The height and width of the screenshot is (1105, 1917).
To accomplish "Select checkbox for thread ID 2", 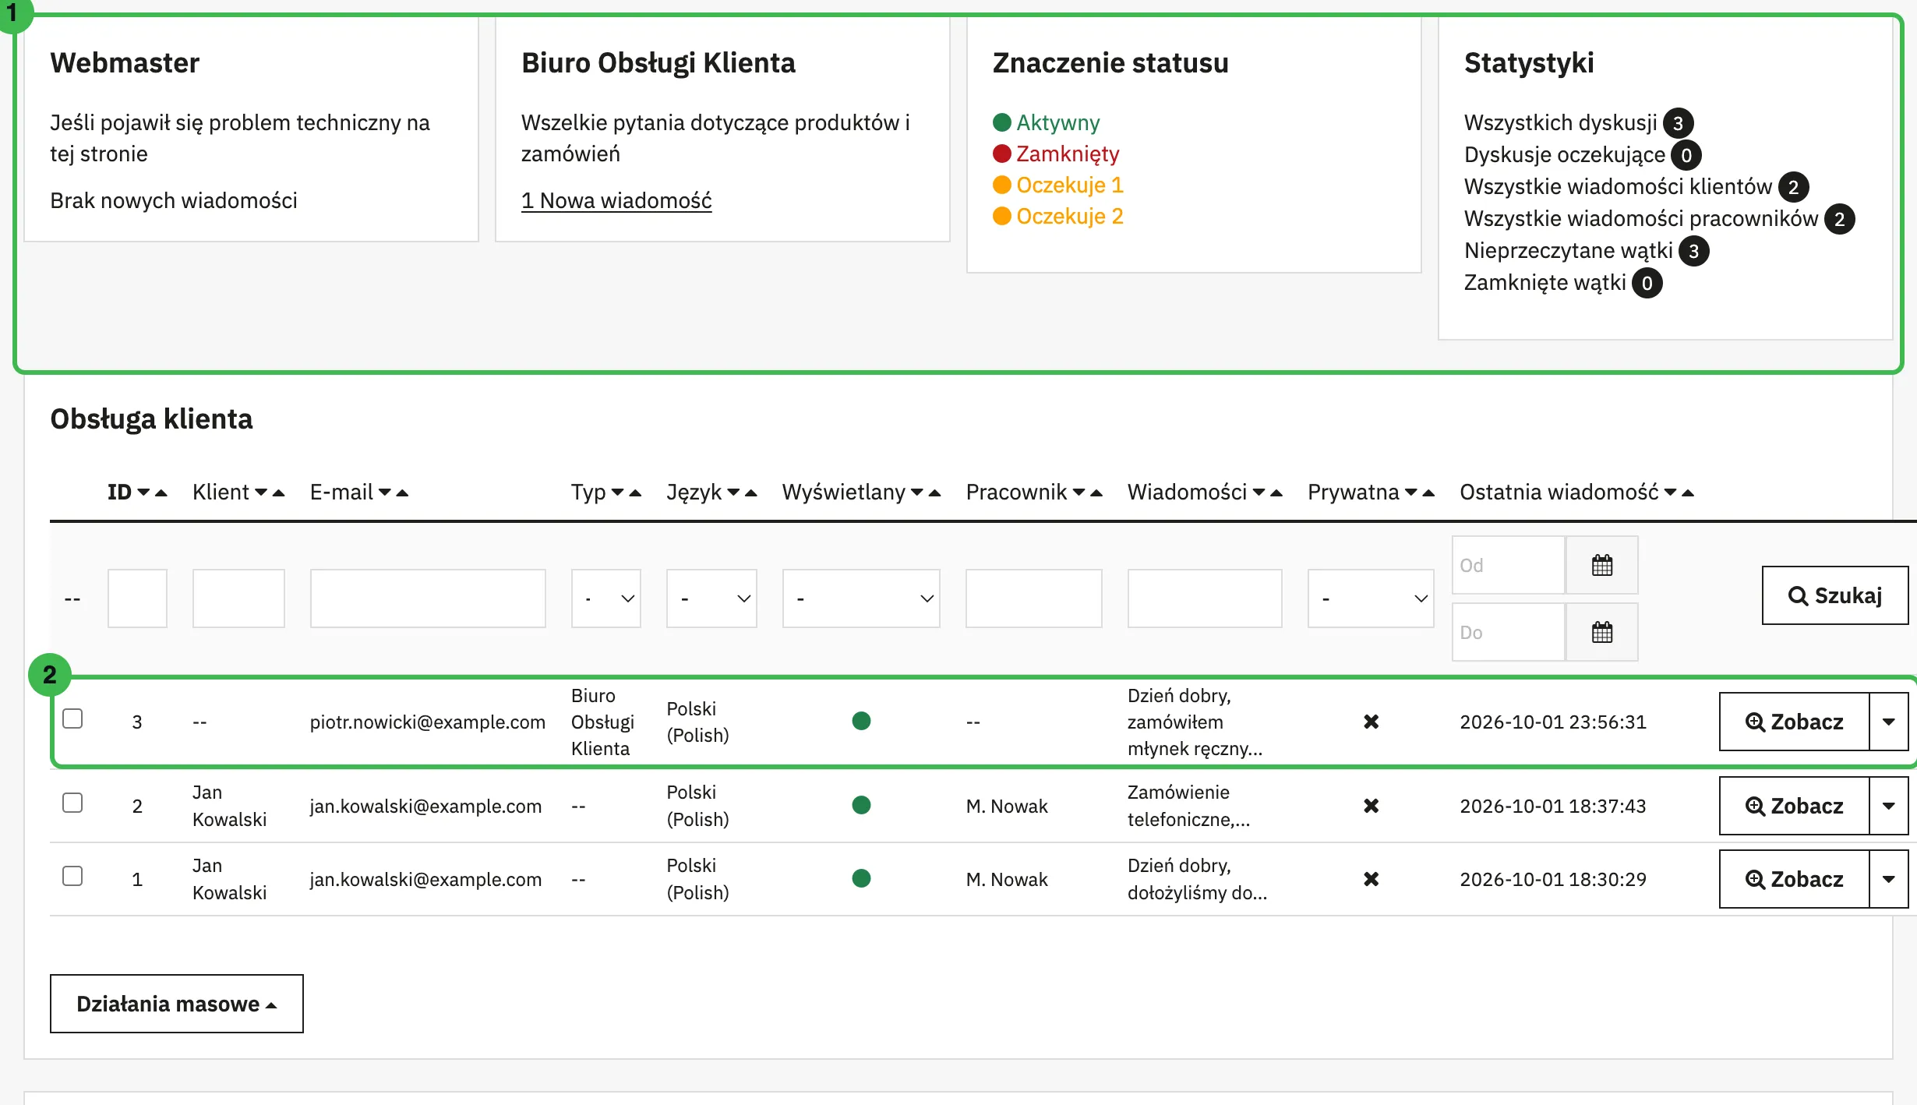I will click(x=72, y=803).
